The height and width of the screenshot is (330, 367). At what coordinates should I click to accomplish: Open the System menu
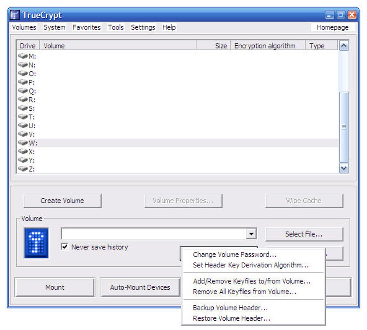point(54,27)
